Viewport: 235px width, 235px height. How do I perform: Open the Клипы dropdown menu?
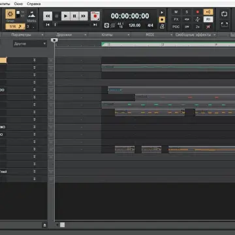(x=109, y=35)
